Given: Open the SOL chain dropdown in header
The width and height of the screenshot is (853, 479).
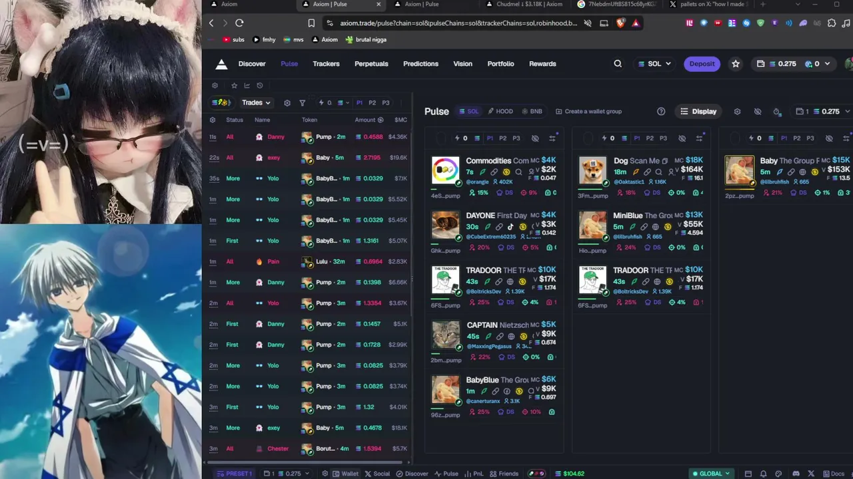Looking at the screenshot, I should (x=654, y=64).
